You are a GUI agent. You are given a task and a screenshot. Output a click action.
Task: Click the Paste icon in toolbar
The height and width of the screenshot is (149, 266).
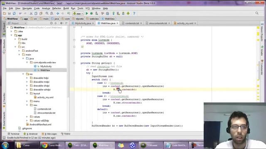(x=41, y=13)
